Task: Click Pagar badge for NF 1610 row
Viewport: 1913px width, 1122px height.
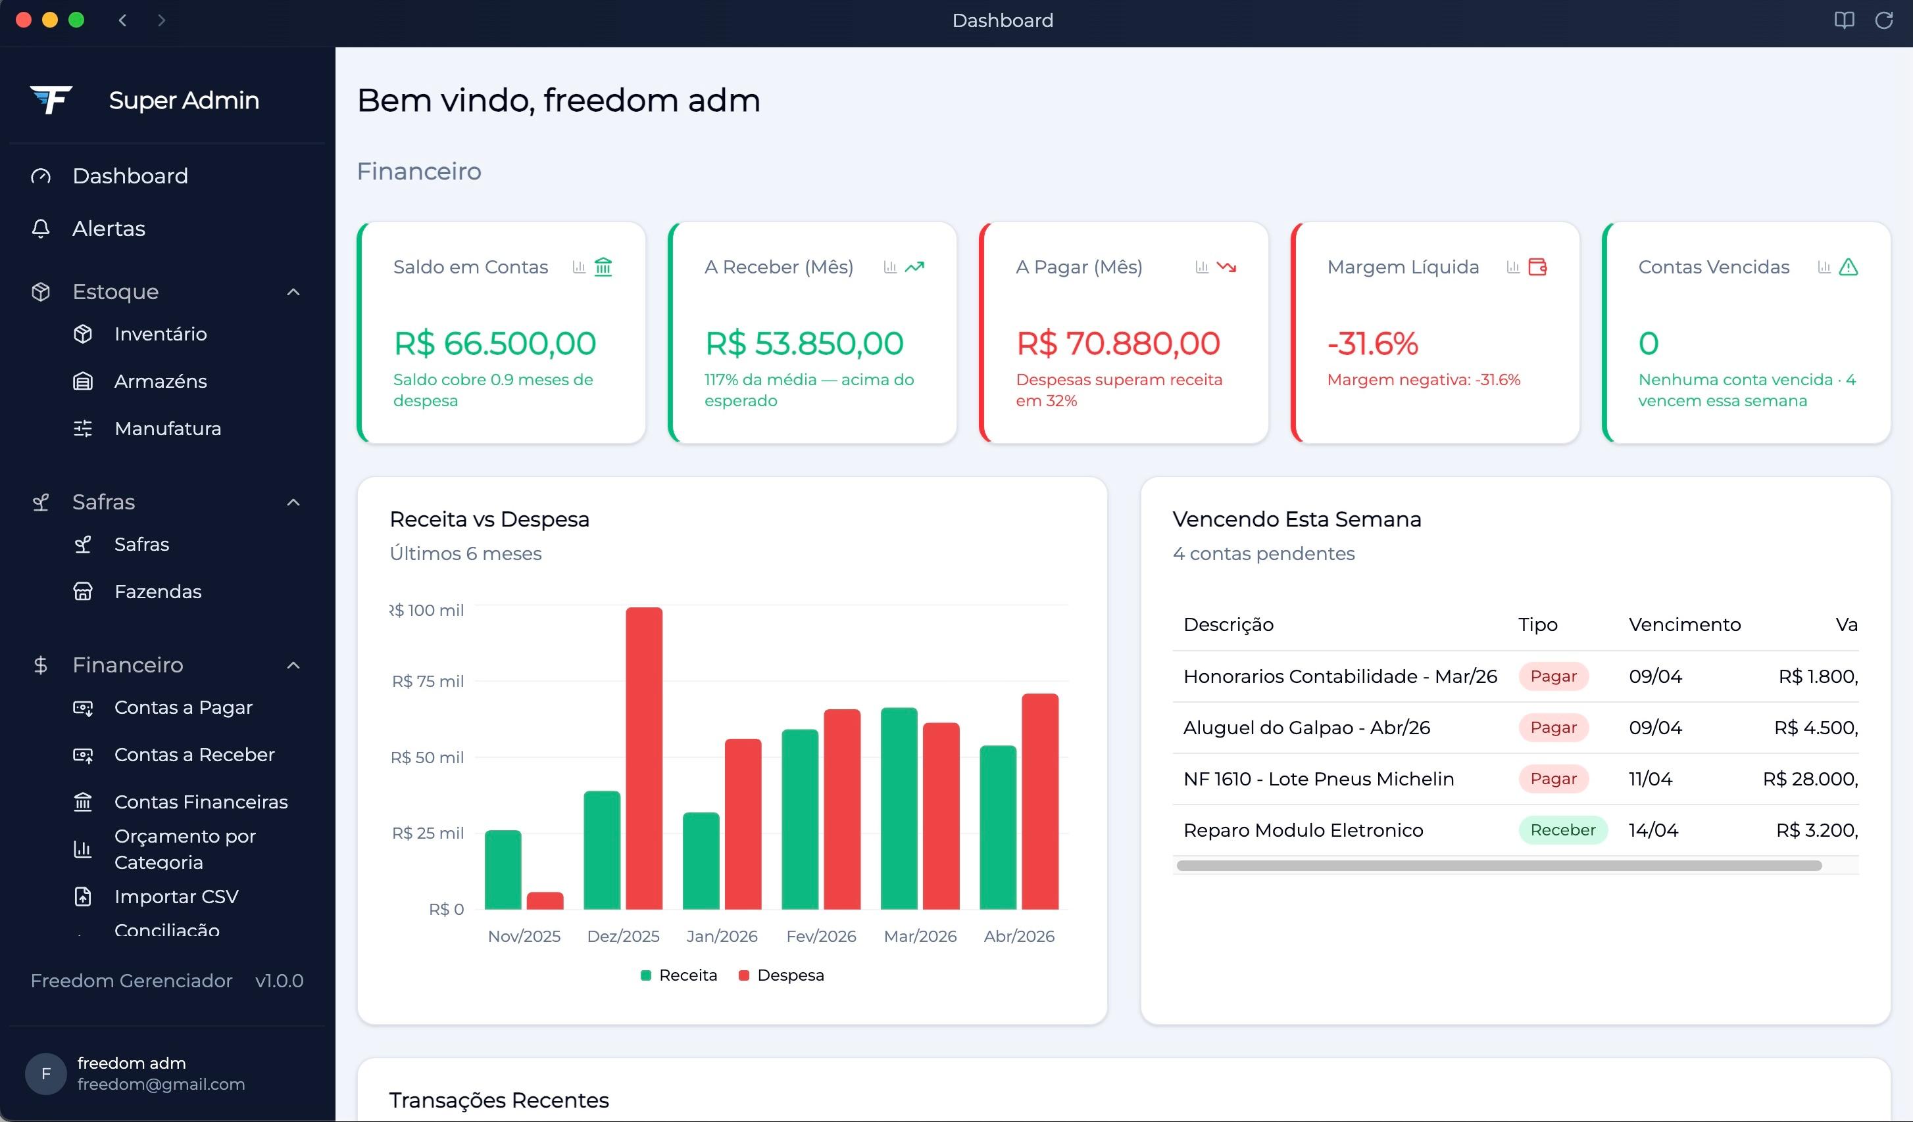Action: [x=1553, y=778]
